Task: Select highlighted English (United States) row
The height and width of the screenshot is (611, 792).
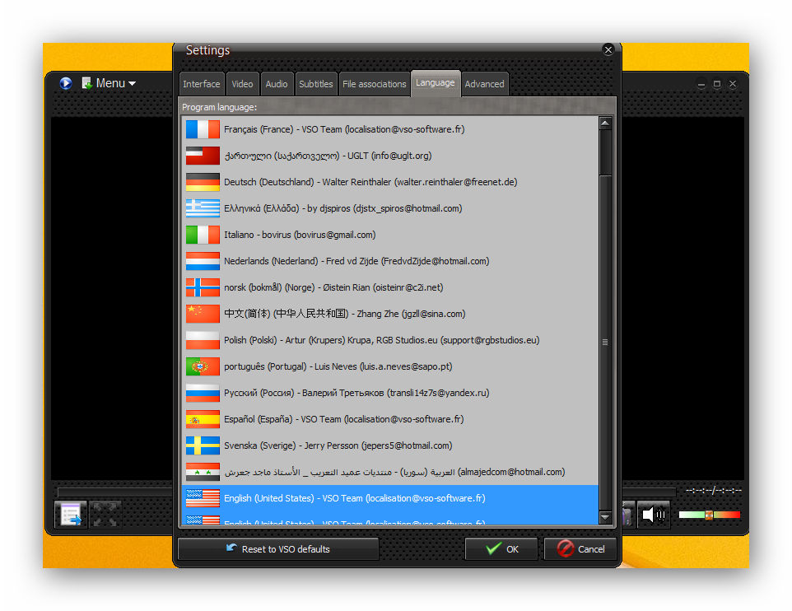Action: [x=390, y=498]
